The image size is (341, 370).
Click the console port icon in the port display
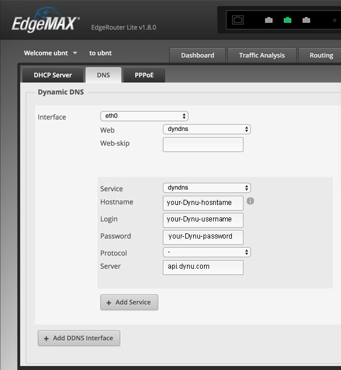point(238,20)
